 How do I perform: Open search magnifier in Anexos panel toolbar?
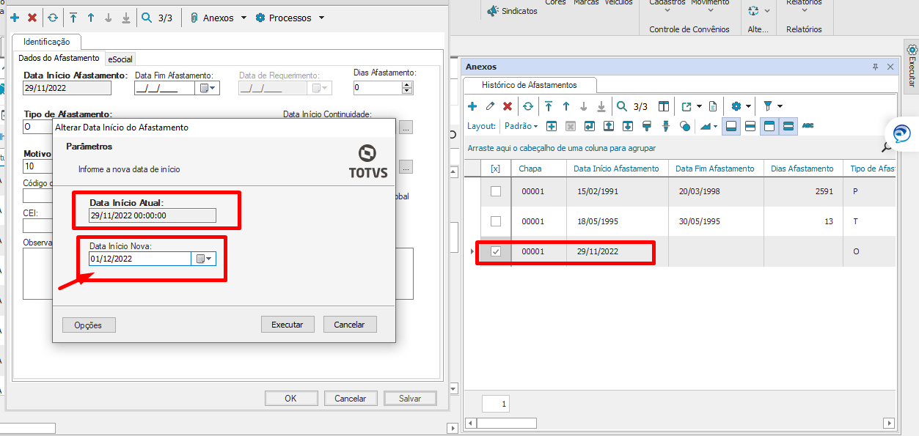pyautogui.click(x=622, y=106)
